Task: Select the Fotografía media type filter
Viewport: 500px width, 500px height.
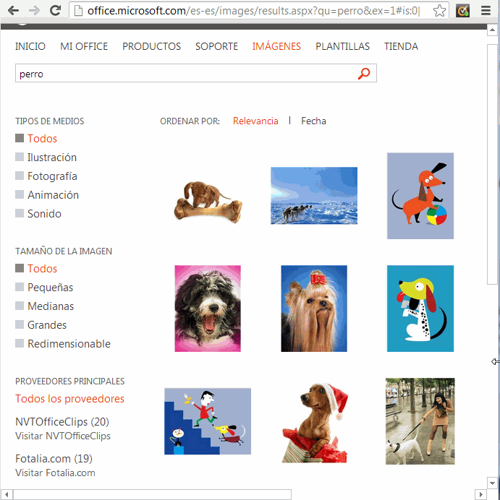Action: pos(52,176)
